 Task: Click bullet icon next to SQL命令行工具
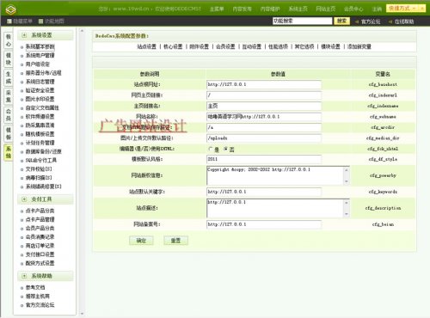click(x=22, y=161)
